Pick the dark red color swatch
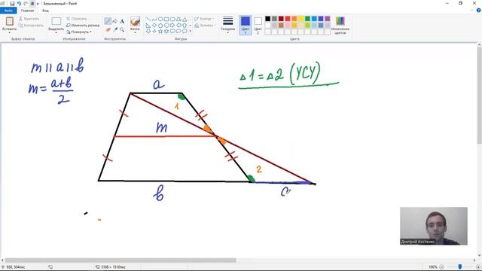Image resolution: width=482 pixels, height=271 pixels. [x=281, y=19]
